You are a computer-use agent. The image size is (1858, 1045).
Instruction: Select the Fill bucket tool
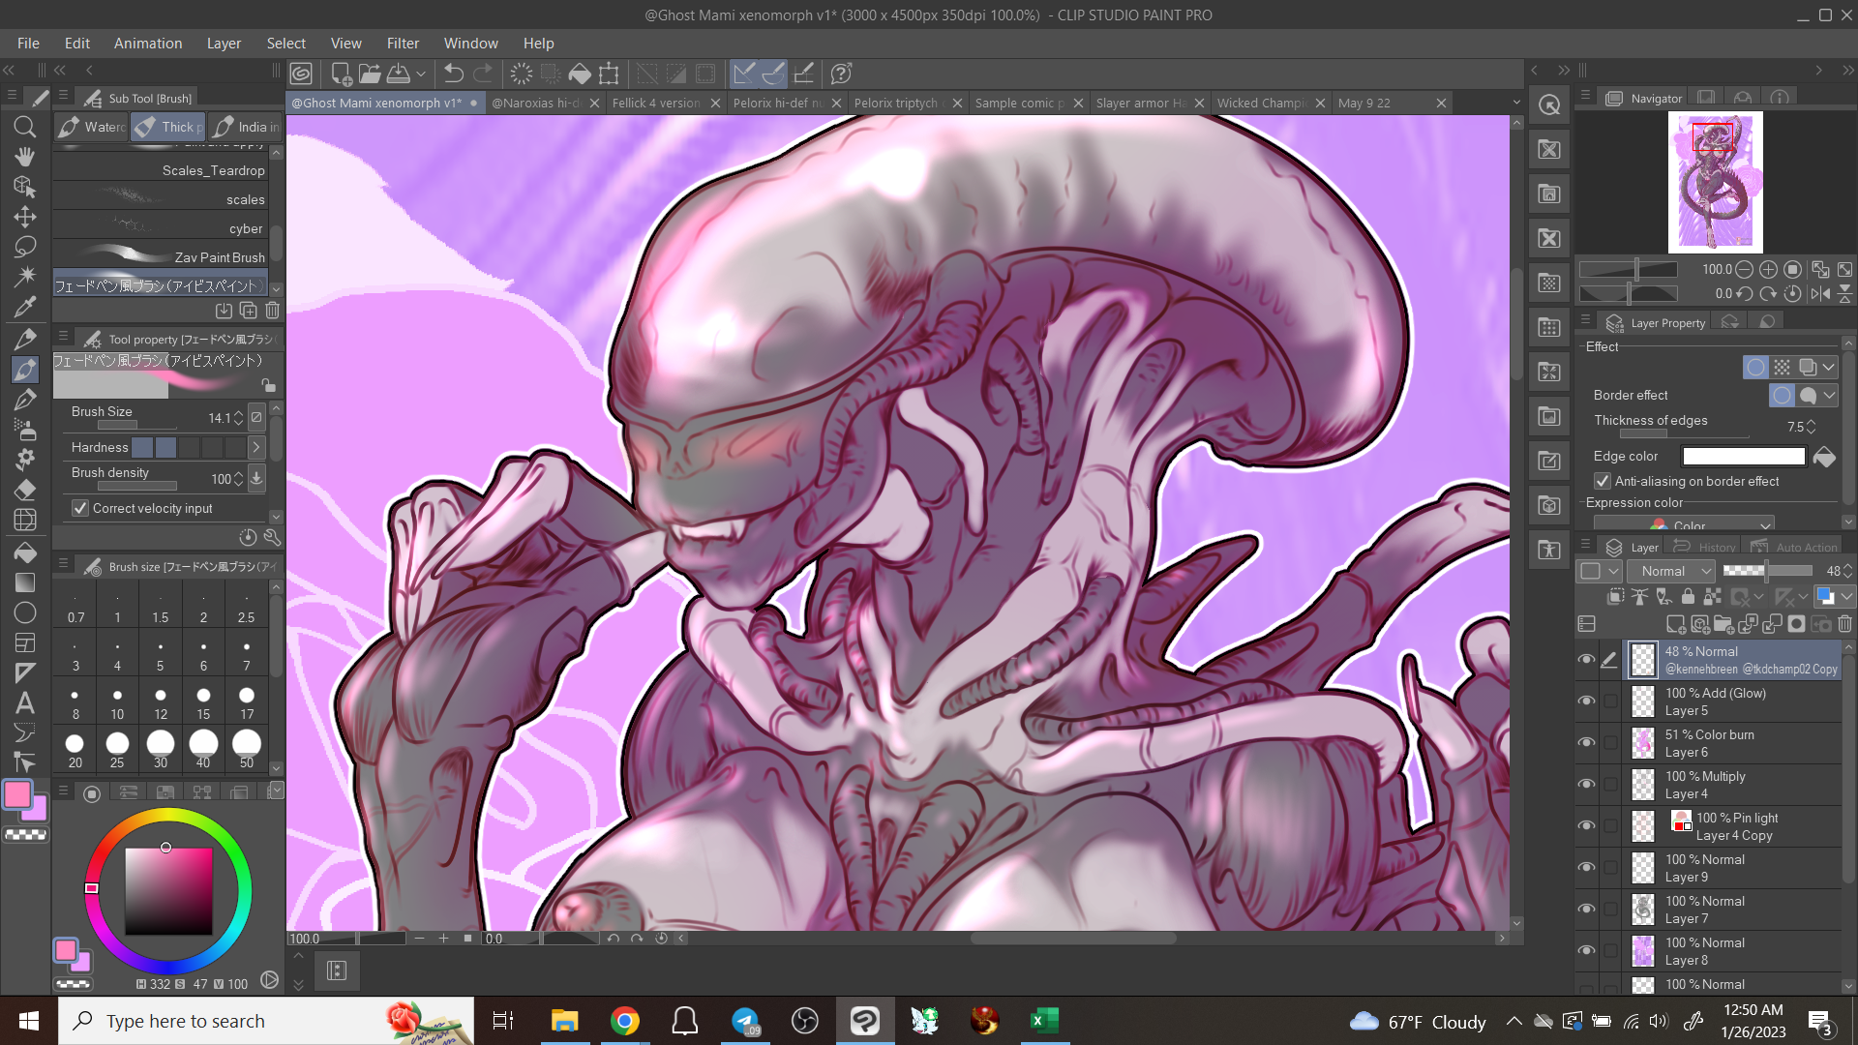click(25, 552)
